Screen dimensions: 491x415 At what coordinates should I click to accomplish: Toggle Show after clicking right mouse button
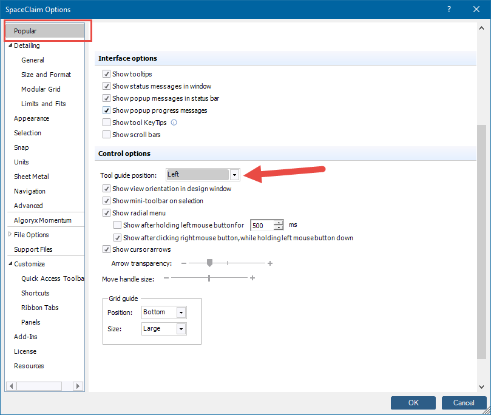click(x=117, y=238)
